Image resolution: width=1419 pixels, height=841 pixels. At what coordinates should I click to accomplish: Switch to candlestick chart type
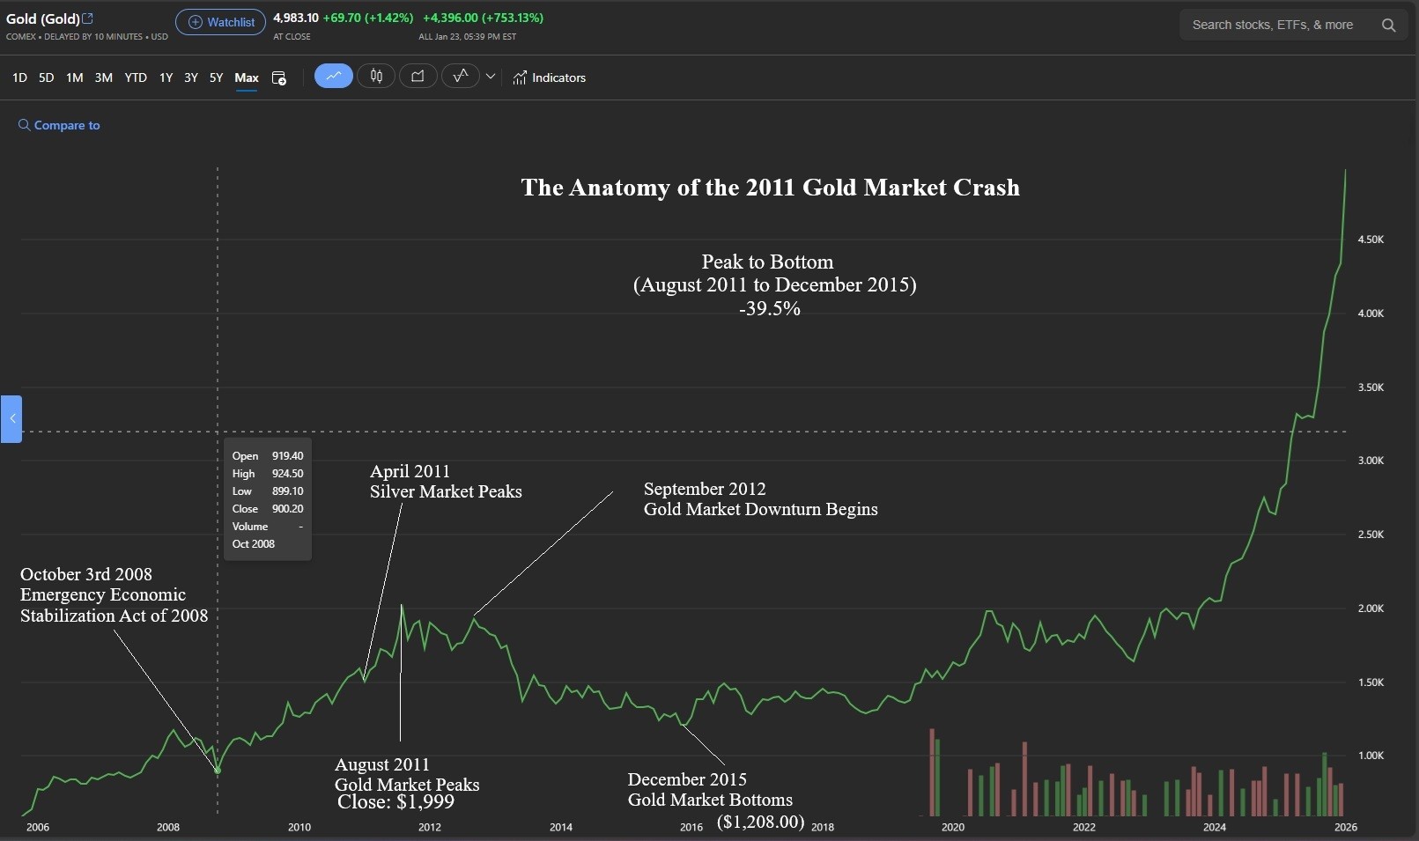tap(376, 77)
